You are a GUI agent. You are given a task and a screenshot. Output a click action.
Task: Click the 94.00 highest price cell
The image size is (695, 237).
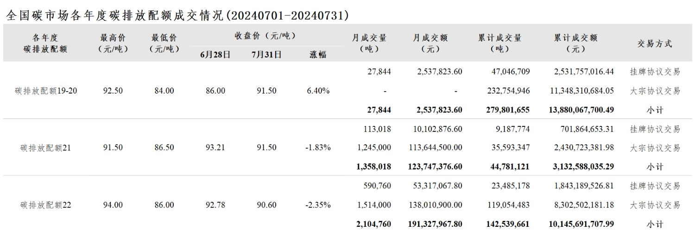(x=113, y=205)
